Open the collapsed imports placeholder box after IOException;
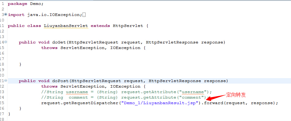 (x=84, y=15)
